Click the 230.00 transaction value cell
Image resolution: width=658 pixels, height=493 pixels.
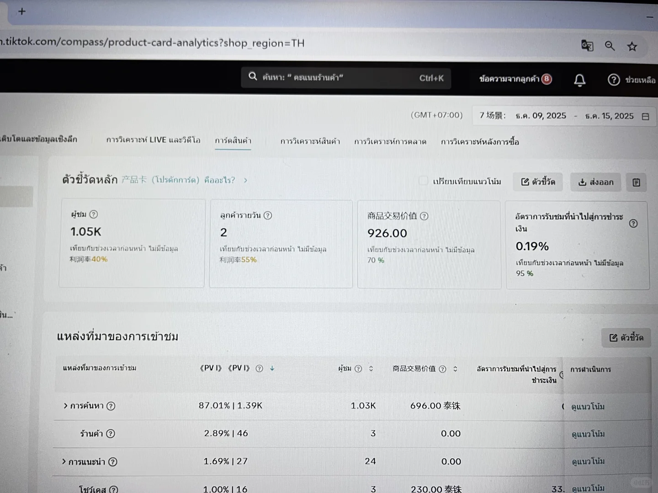(x=436, y=489)
